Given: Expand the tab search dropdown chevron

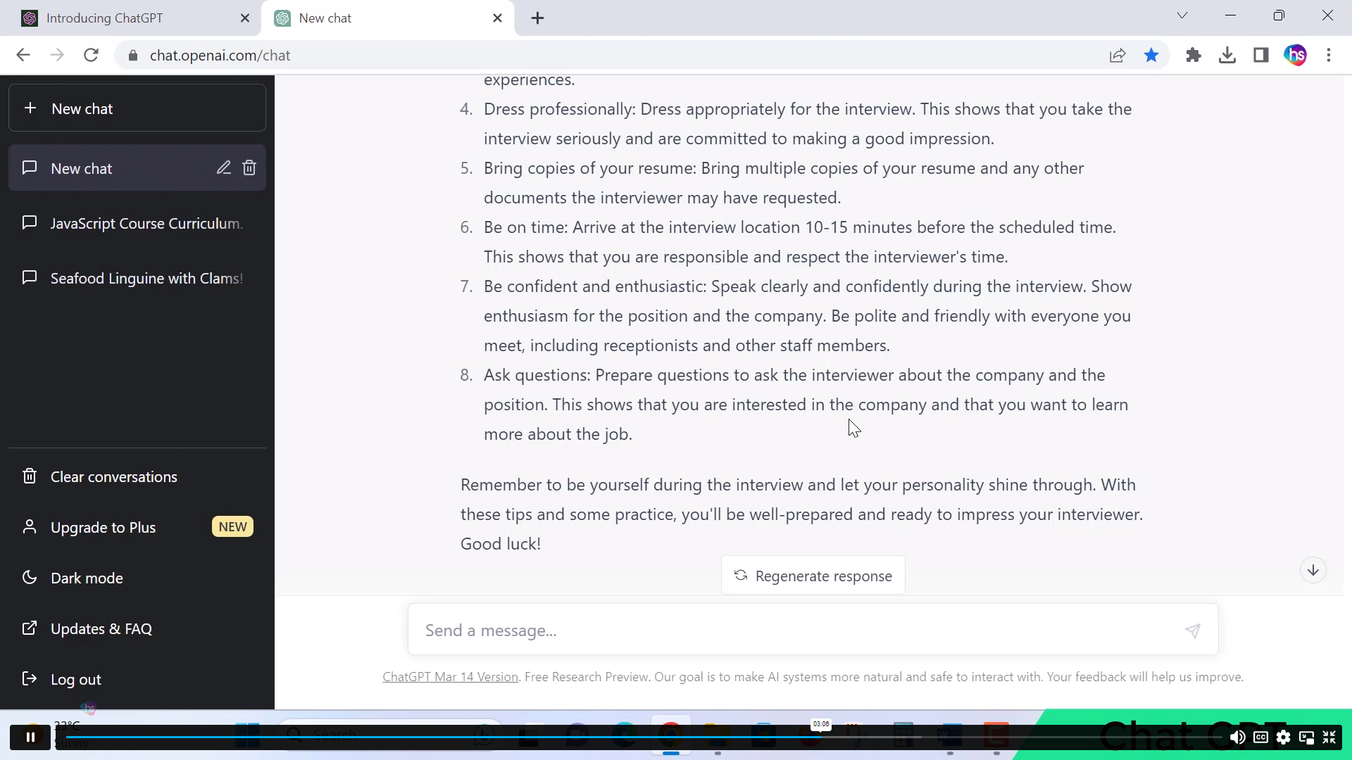Looking at the screenshot, I should (1182, 15).
